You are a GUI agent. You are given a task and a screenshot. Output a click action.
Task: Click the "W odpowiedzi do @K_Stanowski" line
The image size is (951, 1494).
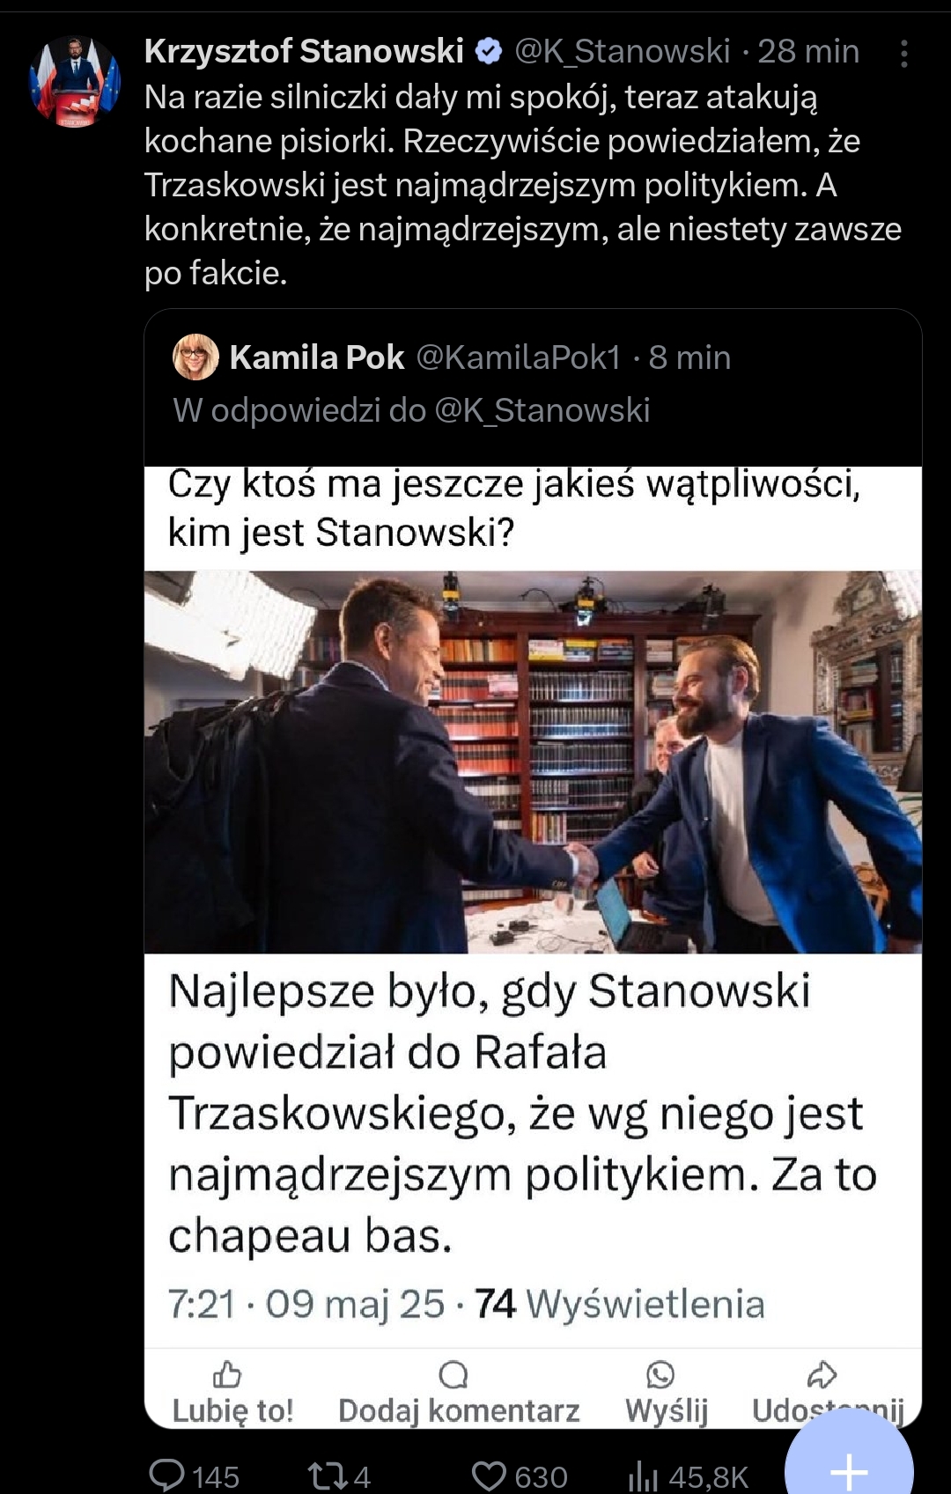(x=411, y=410)
